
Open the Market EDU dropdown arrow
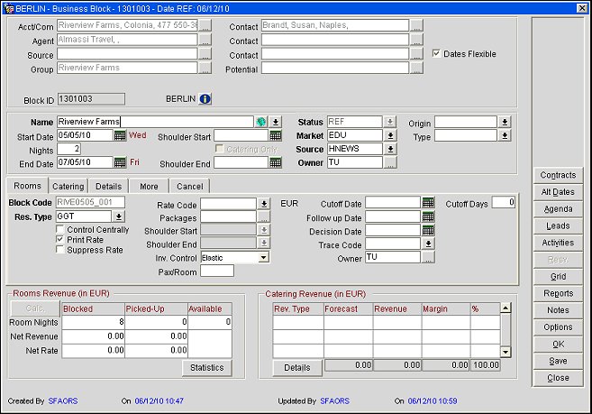pos(390,136)
